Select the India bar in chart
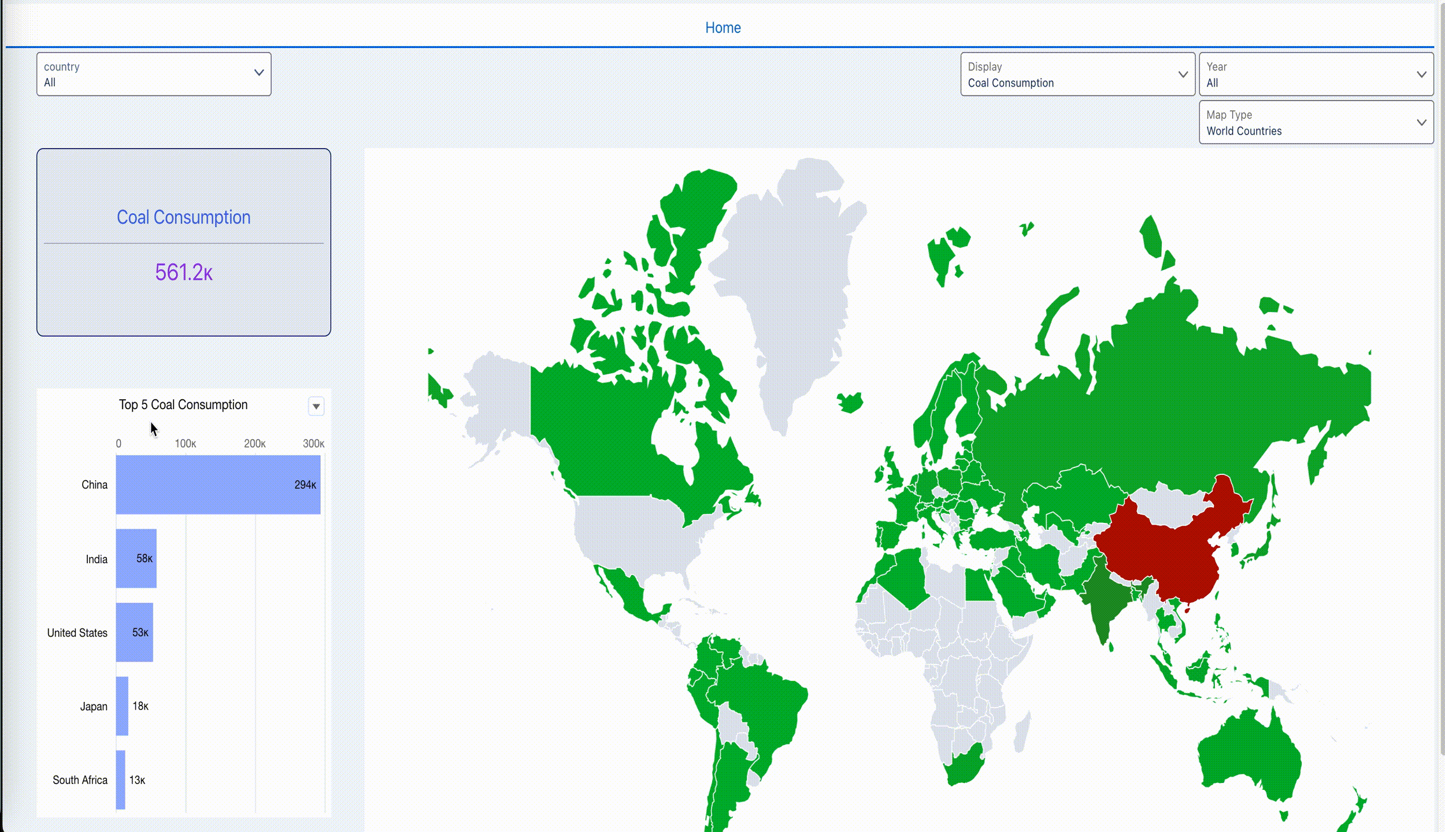 click(x=136, y=559)
